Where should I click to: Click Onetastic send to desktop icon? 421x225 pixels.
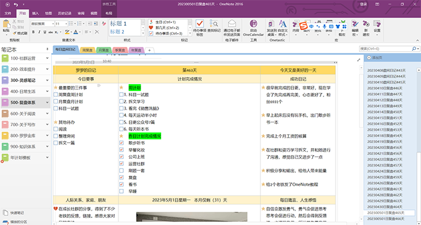pos(271,24)
